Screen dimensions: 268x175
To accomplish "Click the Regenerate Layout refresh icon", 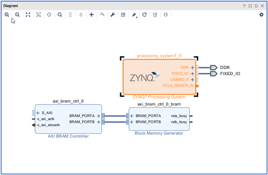I will [x=144, y=15].
